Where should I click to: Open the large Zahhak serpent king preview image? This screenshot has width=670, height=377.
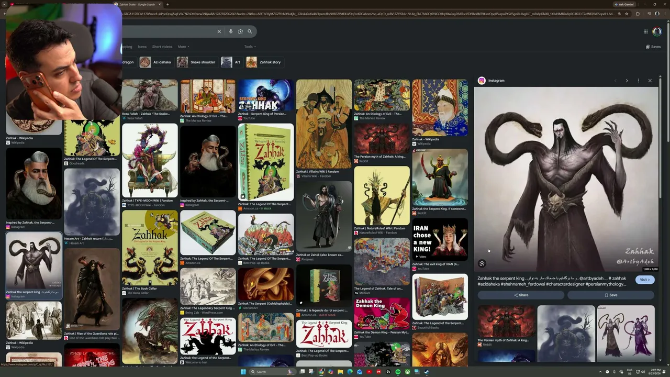coord(566,179)
